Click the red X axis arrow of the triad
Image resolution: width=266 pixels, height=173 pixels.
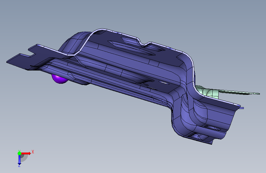click(x=26, y=153)
